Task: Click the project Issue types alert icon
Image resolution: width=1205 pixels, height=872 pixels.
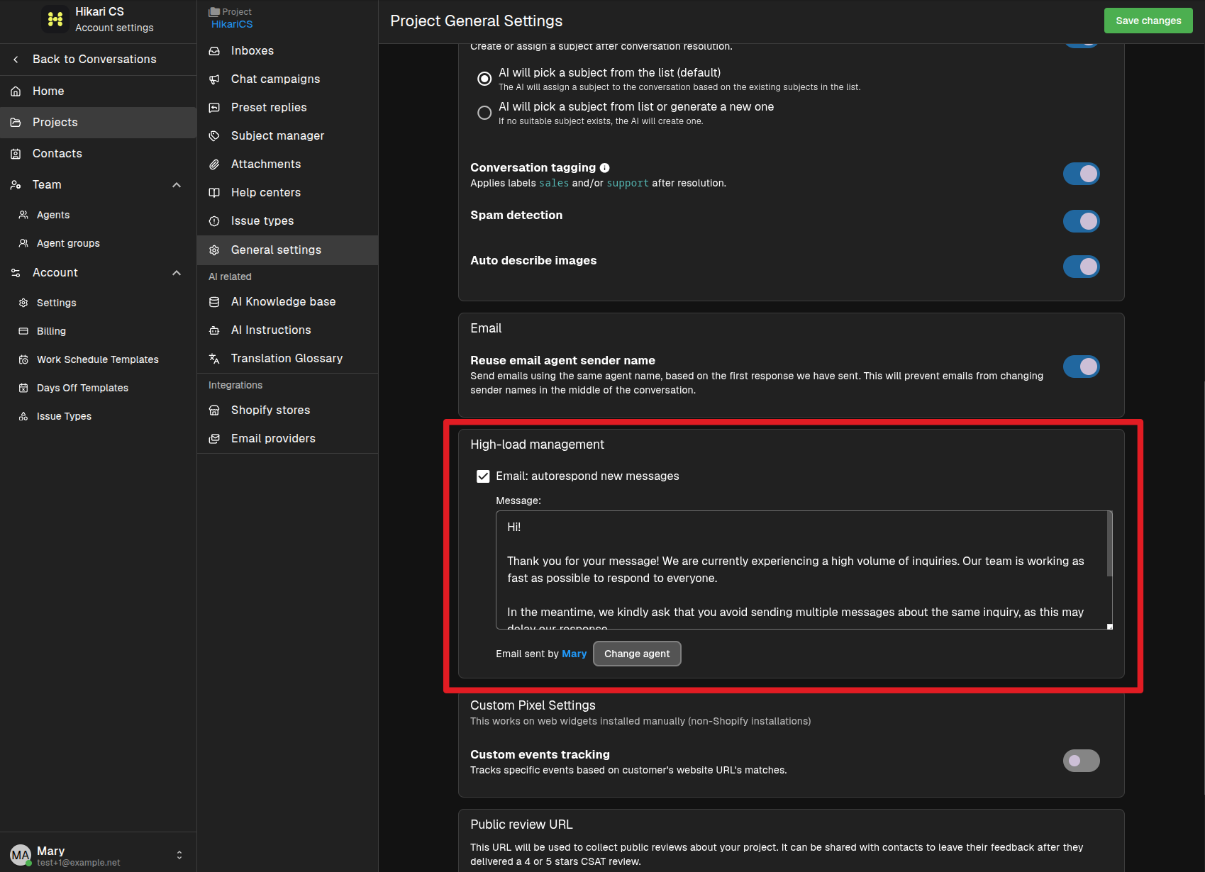Action: point(214,221)
